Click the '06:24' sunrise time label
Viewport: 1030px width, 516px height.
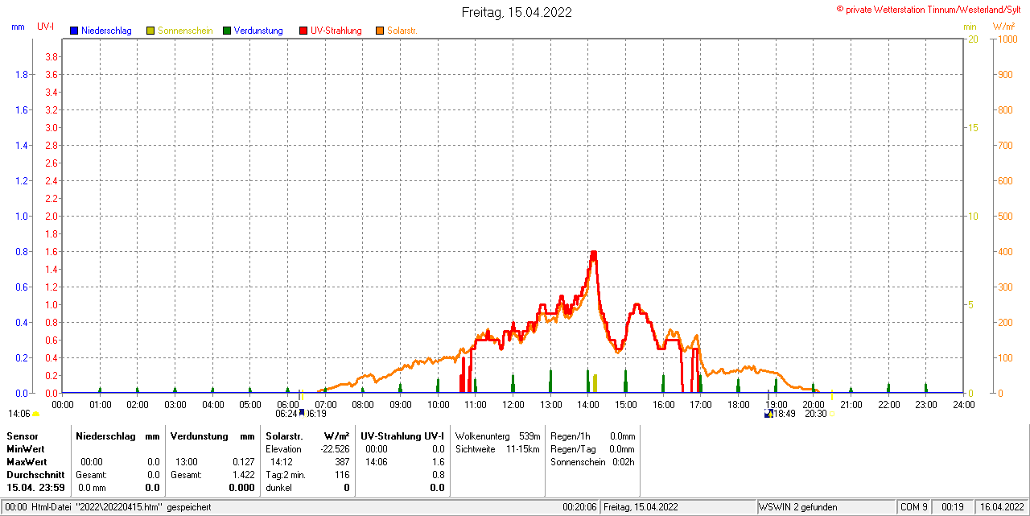point(286,414)
